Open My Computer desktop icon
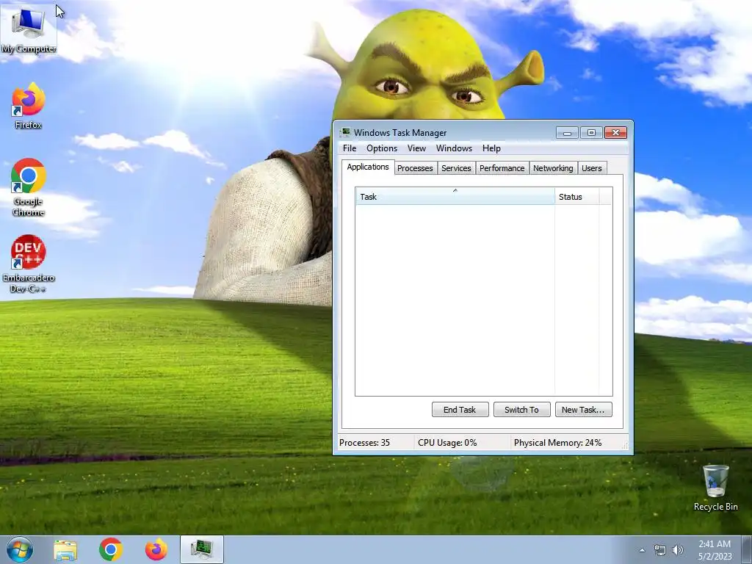The image size is (752, 564). [x=29, y=29]
